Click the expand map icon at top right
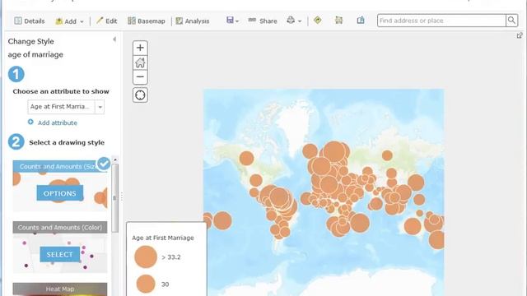 coord(520,35)
